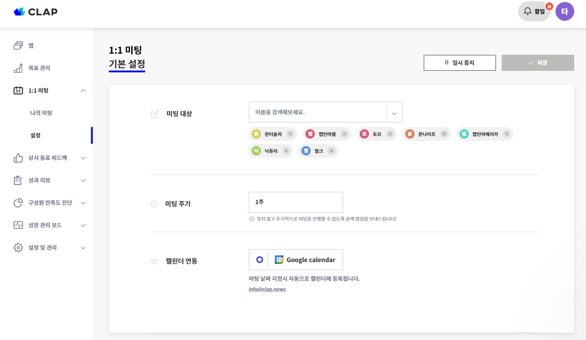Click the 앱 stacked-windows sidebar icon

coord(18,45)
